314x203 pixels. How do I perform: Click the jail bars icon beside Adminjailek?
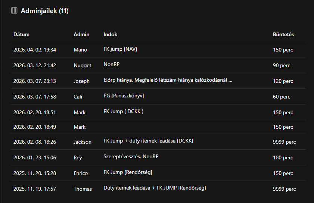click(14, 11)
